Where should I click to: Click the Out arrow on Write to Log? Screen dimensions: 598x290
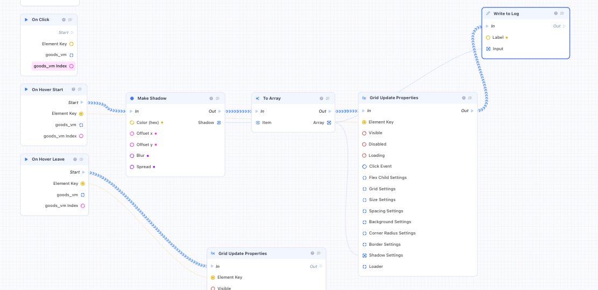click(x=565, y=26)
